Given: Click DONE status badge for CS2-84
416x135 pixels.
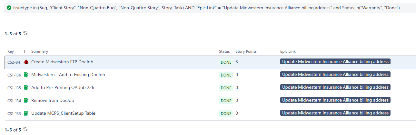Looking at the screenshot, I should click(226, 62).
